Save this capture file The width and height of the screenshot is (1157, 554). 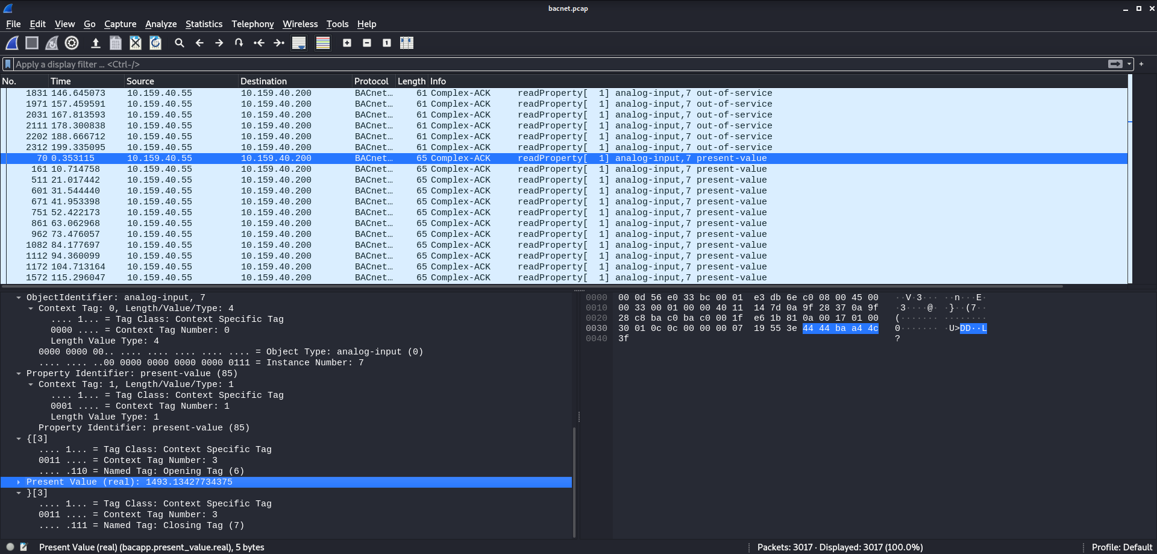point(116,43)
